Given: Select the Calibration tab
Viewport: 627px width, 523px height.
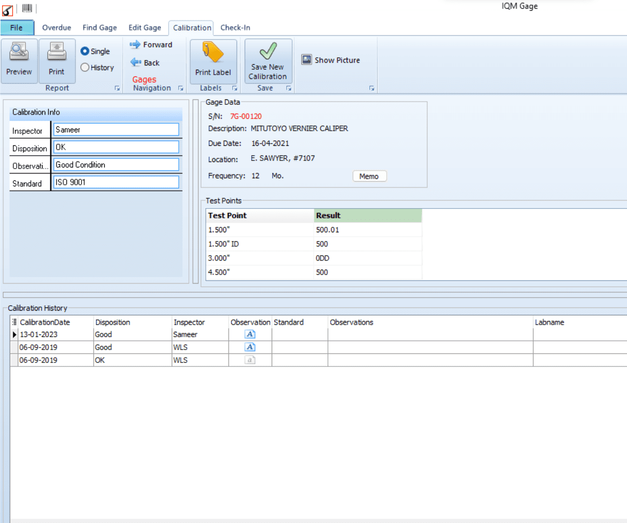Looking at the screenshot, I should tap(192, 28).
